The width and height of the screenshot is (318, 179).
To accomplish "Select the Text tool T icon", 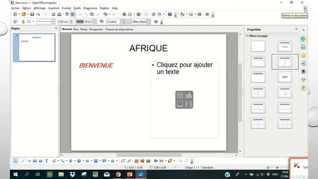I will click(x=46, y=161).
